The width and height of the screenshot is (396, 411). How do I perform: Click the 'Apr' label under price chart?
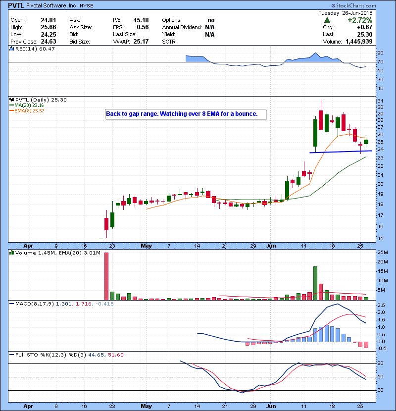28,246
